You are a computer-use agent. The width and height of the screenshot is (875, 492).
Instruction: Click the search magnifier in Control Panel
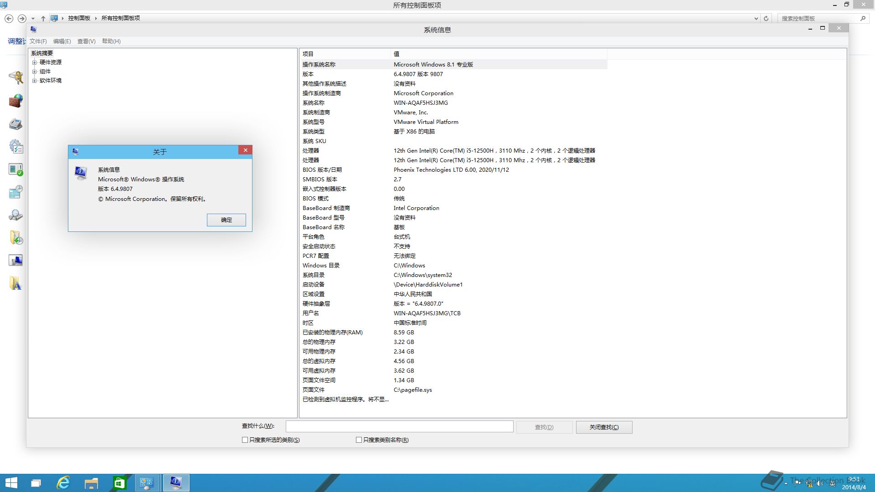[863, 18]
